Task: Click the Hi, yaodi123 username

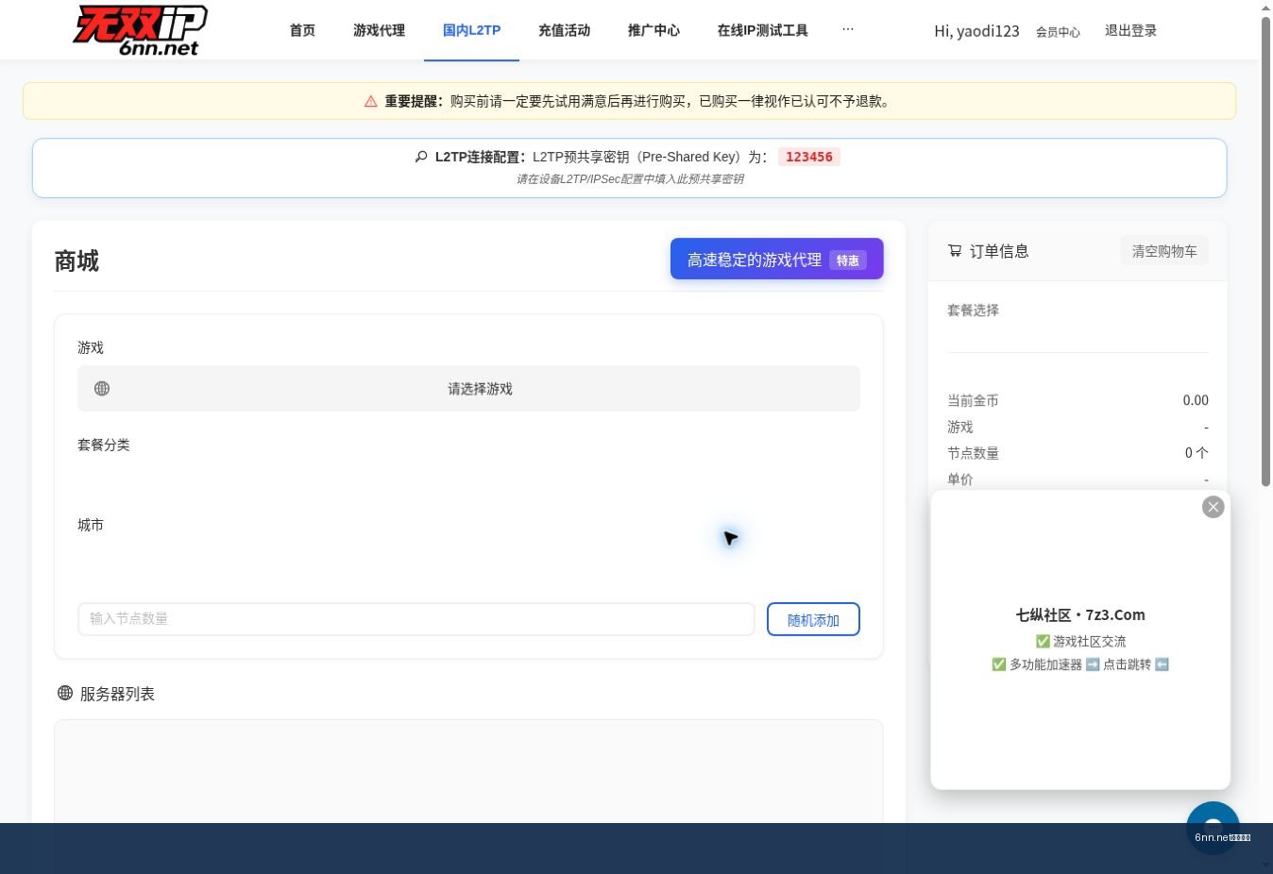Action: (x=976, y=31)
